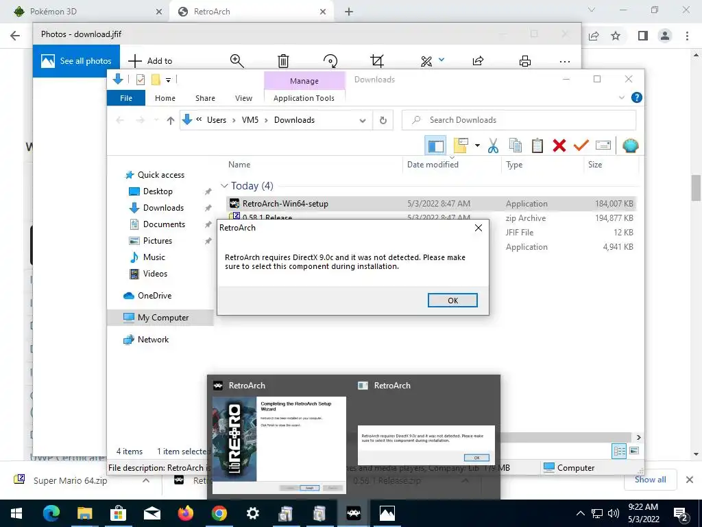702x527 pixels.
Task: Expand the address bar history dropdown
Action: coord(363,121)
